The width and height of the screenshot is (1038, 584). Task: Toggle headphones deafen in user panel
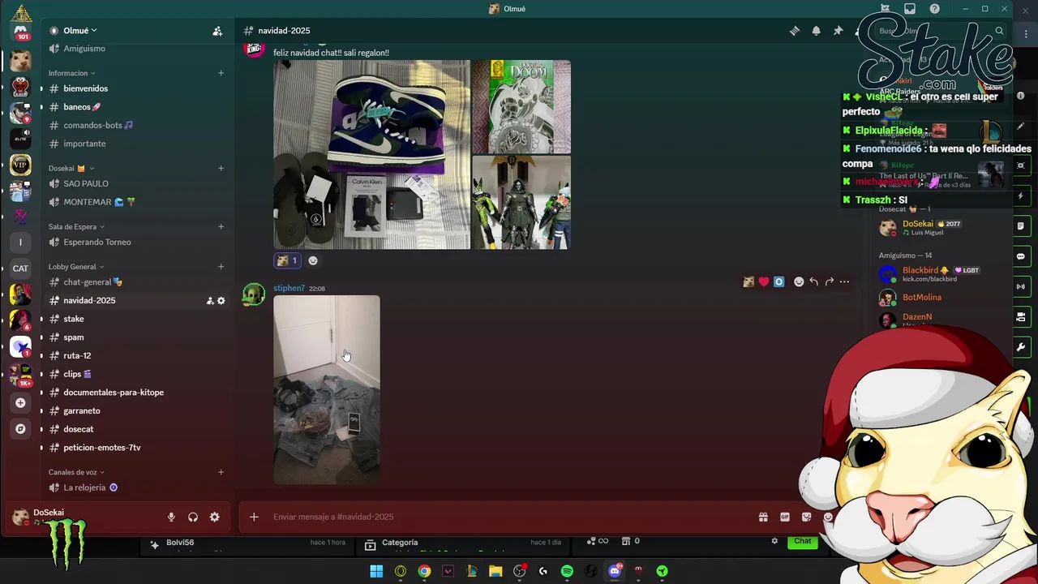pyautogui.click(x=193, y=517)
